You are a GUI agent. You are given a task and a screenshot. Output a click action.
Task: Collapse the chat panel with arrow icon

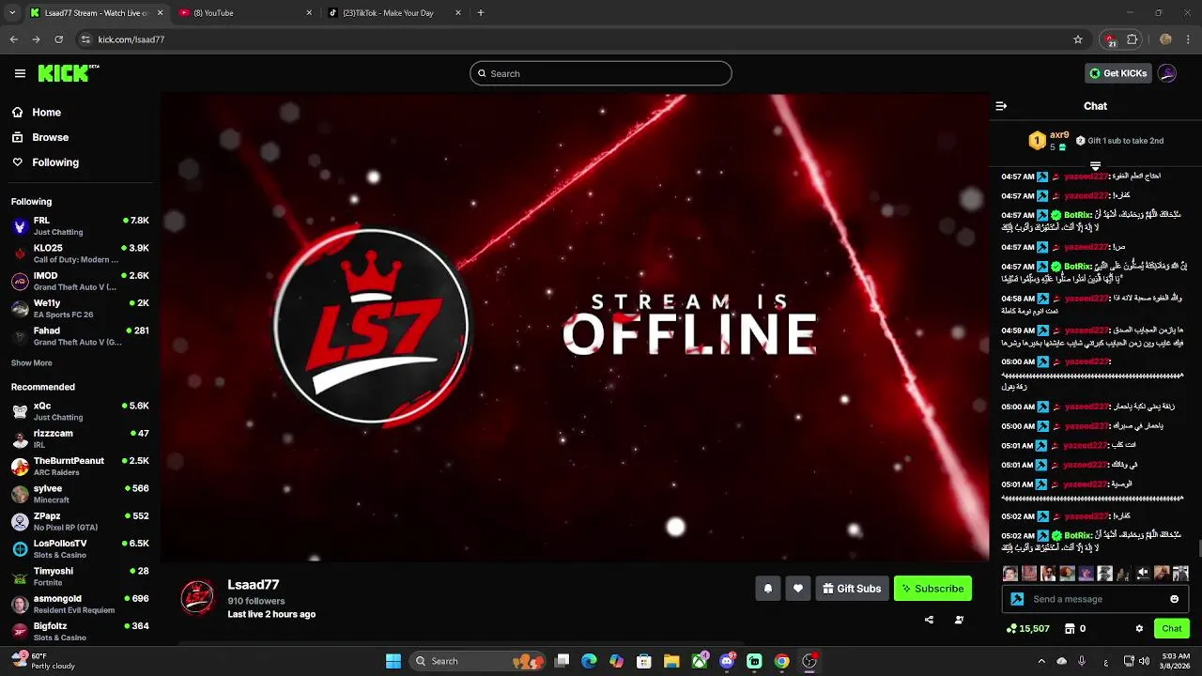pos(1001,106)
